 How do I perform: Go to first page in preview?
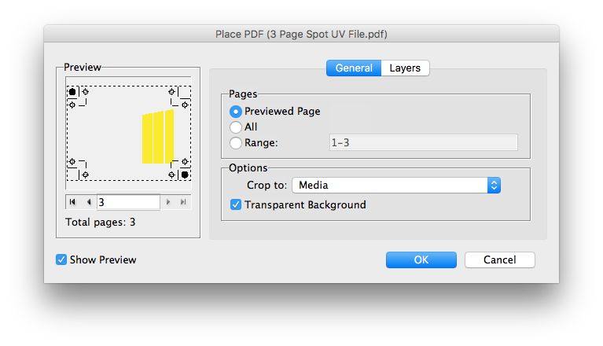72,202
